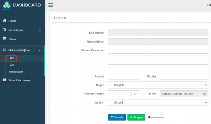Click the Kod Majikan field
This screenshot has height=124, width=211.
pyautogui.click(x=158, y=33)
